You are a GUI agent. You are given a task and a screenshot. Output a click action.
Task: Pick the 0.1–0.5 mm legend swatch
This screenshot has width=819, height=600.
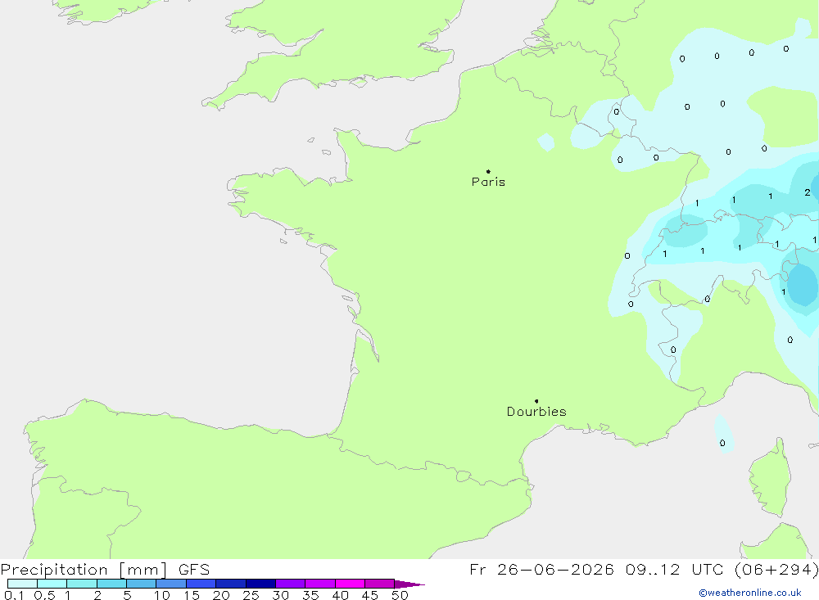[22, 584]
